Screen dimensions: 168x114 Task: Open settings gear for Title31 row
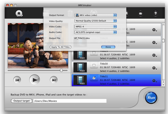point(154,81)
